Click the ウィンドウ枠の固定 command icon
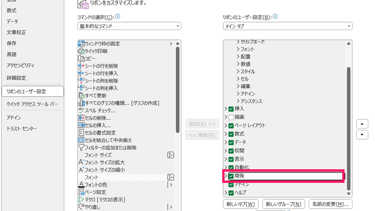 [81, 44]
